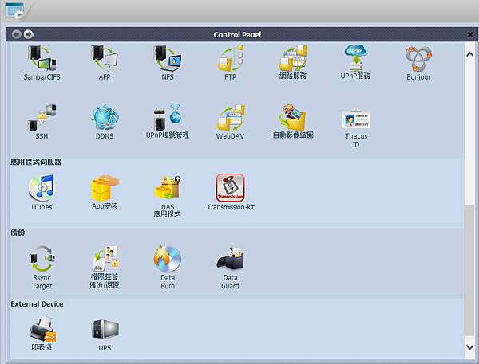Screen dimensions: 479x364
Task: Open the 網路服務 icon
Action: tap(293, 62)
